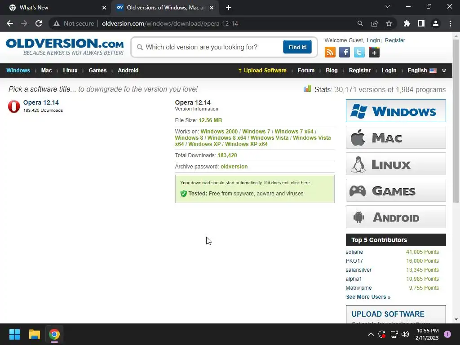
Task: Click the stats bar chart icon
Action: click(x=307, y=88)
